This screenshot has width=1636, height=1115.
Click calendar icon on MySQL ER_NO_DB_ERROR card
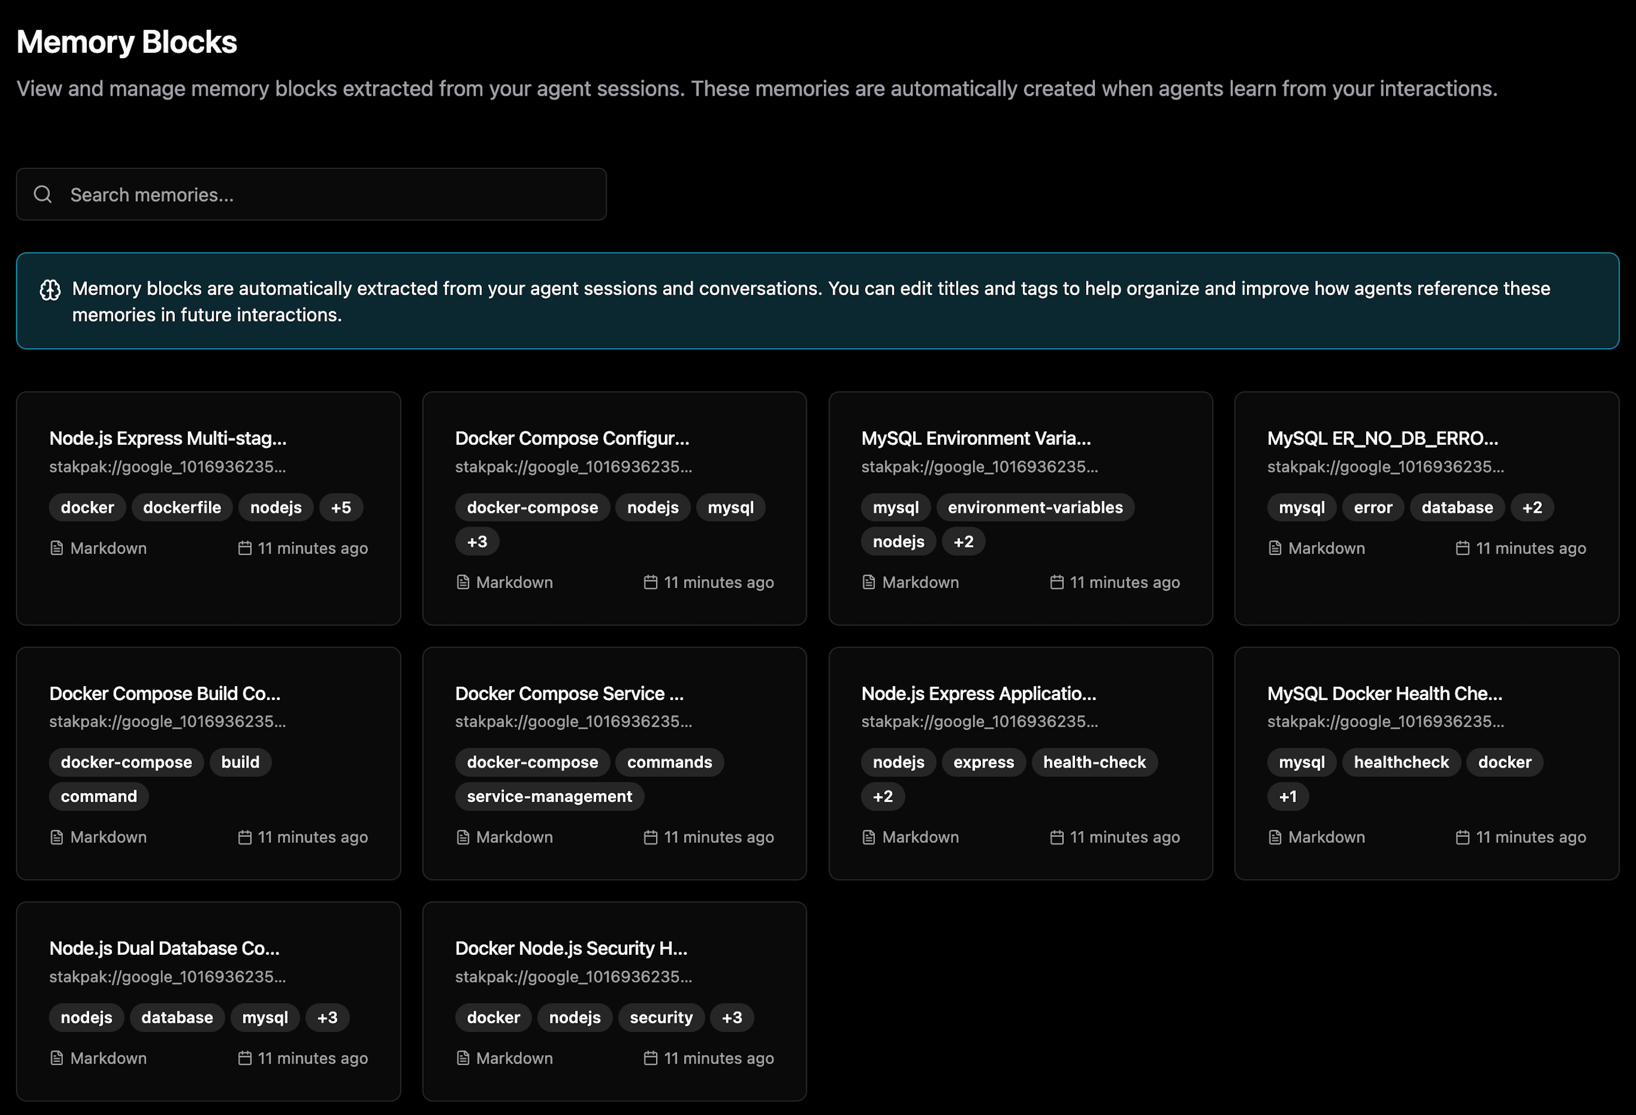pos(1462,548)
